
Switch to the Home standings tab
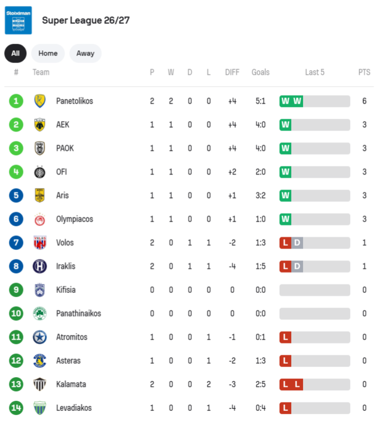48,53
